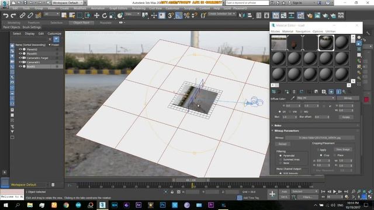Click the Mirror tool in main toolbar
Image resolution: width=374 pixels, height=210 pixels.
241,16
